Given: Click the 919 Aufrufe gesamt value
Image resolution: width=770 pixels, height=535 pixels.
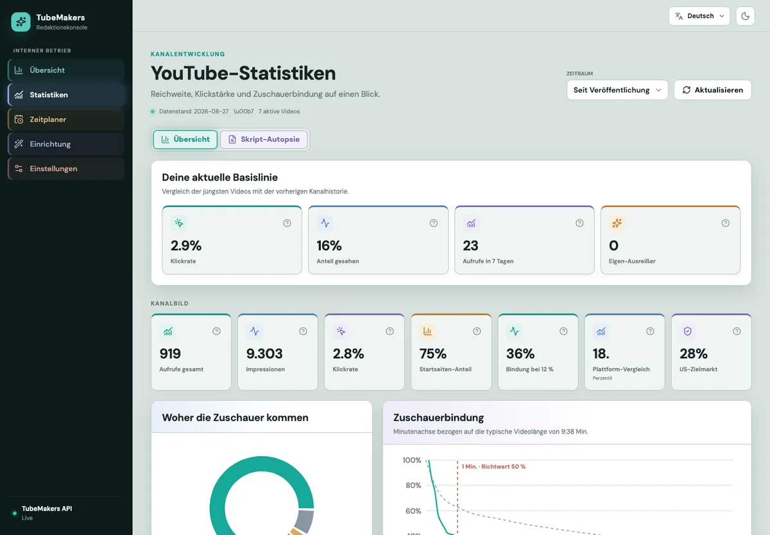Looking at the screenshot, I should click(x=171, y=354).
